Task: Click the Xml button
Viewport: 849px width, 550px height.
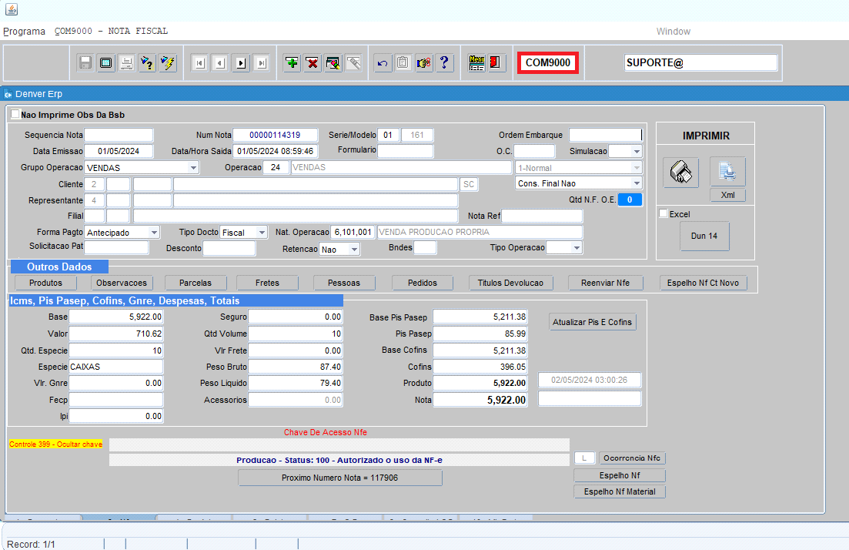Action: tap(727, 195)
